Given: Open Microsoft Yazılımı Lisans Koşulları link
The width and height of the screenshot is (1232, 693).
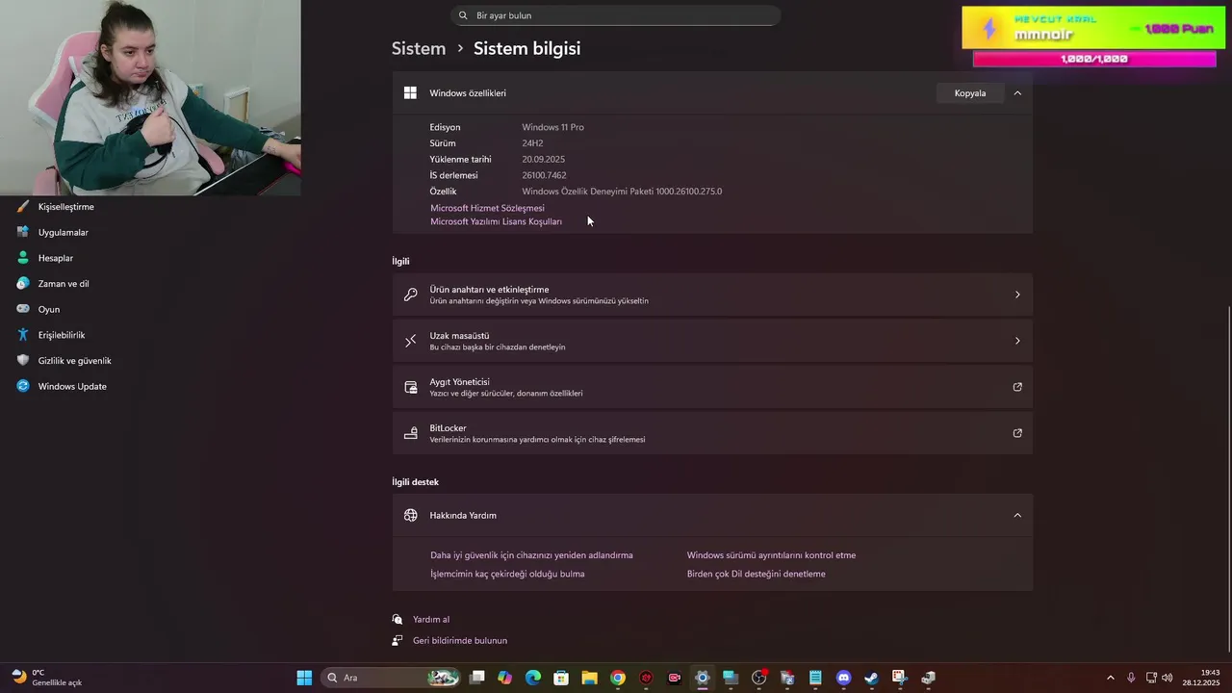Looking at the screenshot, I should (496, 221).
